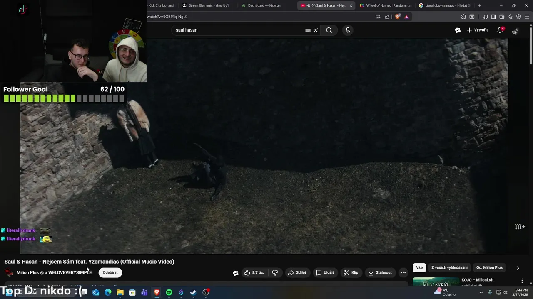
Task: Open the Brave Rewards triangle icon
Action: click(406, 17)
